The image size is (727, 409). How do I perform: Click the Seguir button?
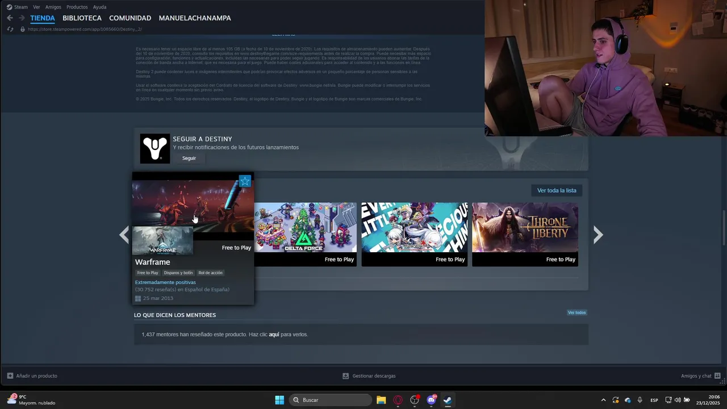click(x=189, y=158)
